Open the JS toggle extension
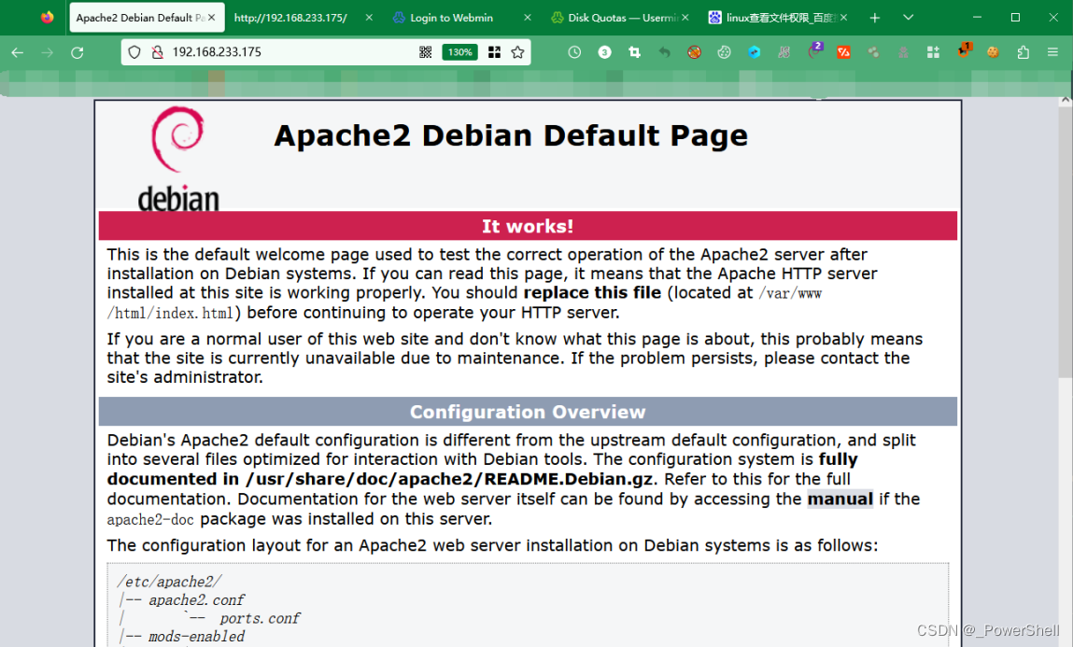 [784, 52]
